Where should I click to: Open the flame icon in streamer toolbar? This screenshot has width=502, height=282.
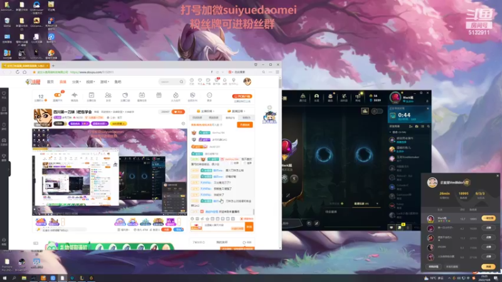point(176,95)
